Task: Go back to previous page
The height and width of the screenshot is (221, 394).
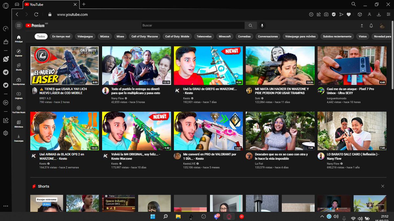Action: tap(17, 14)
